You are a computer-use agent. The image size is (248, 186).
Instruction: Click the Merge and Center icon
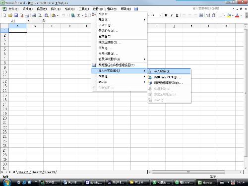pyautogui.click(x=201, y=15)
